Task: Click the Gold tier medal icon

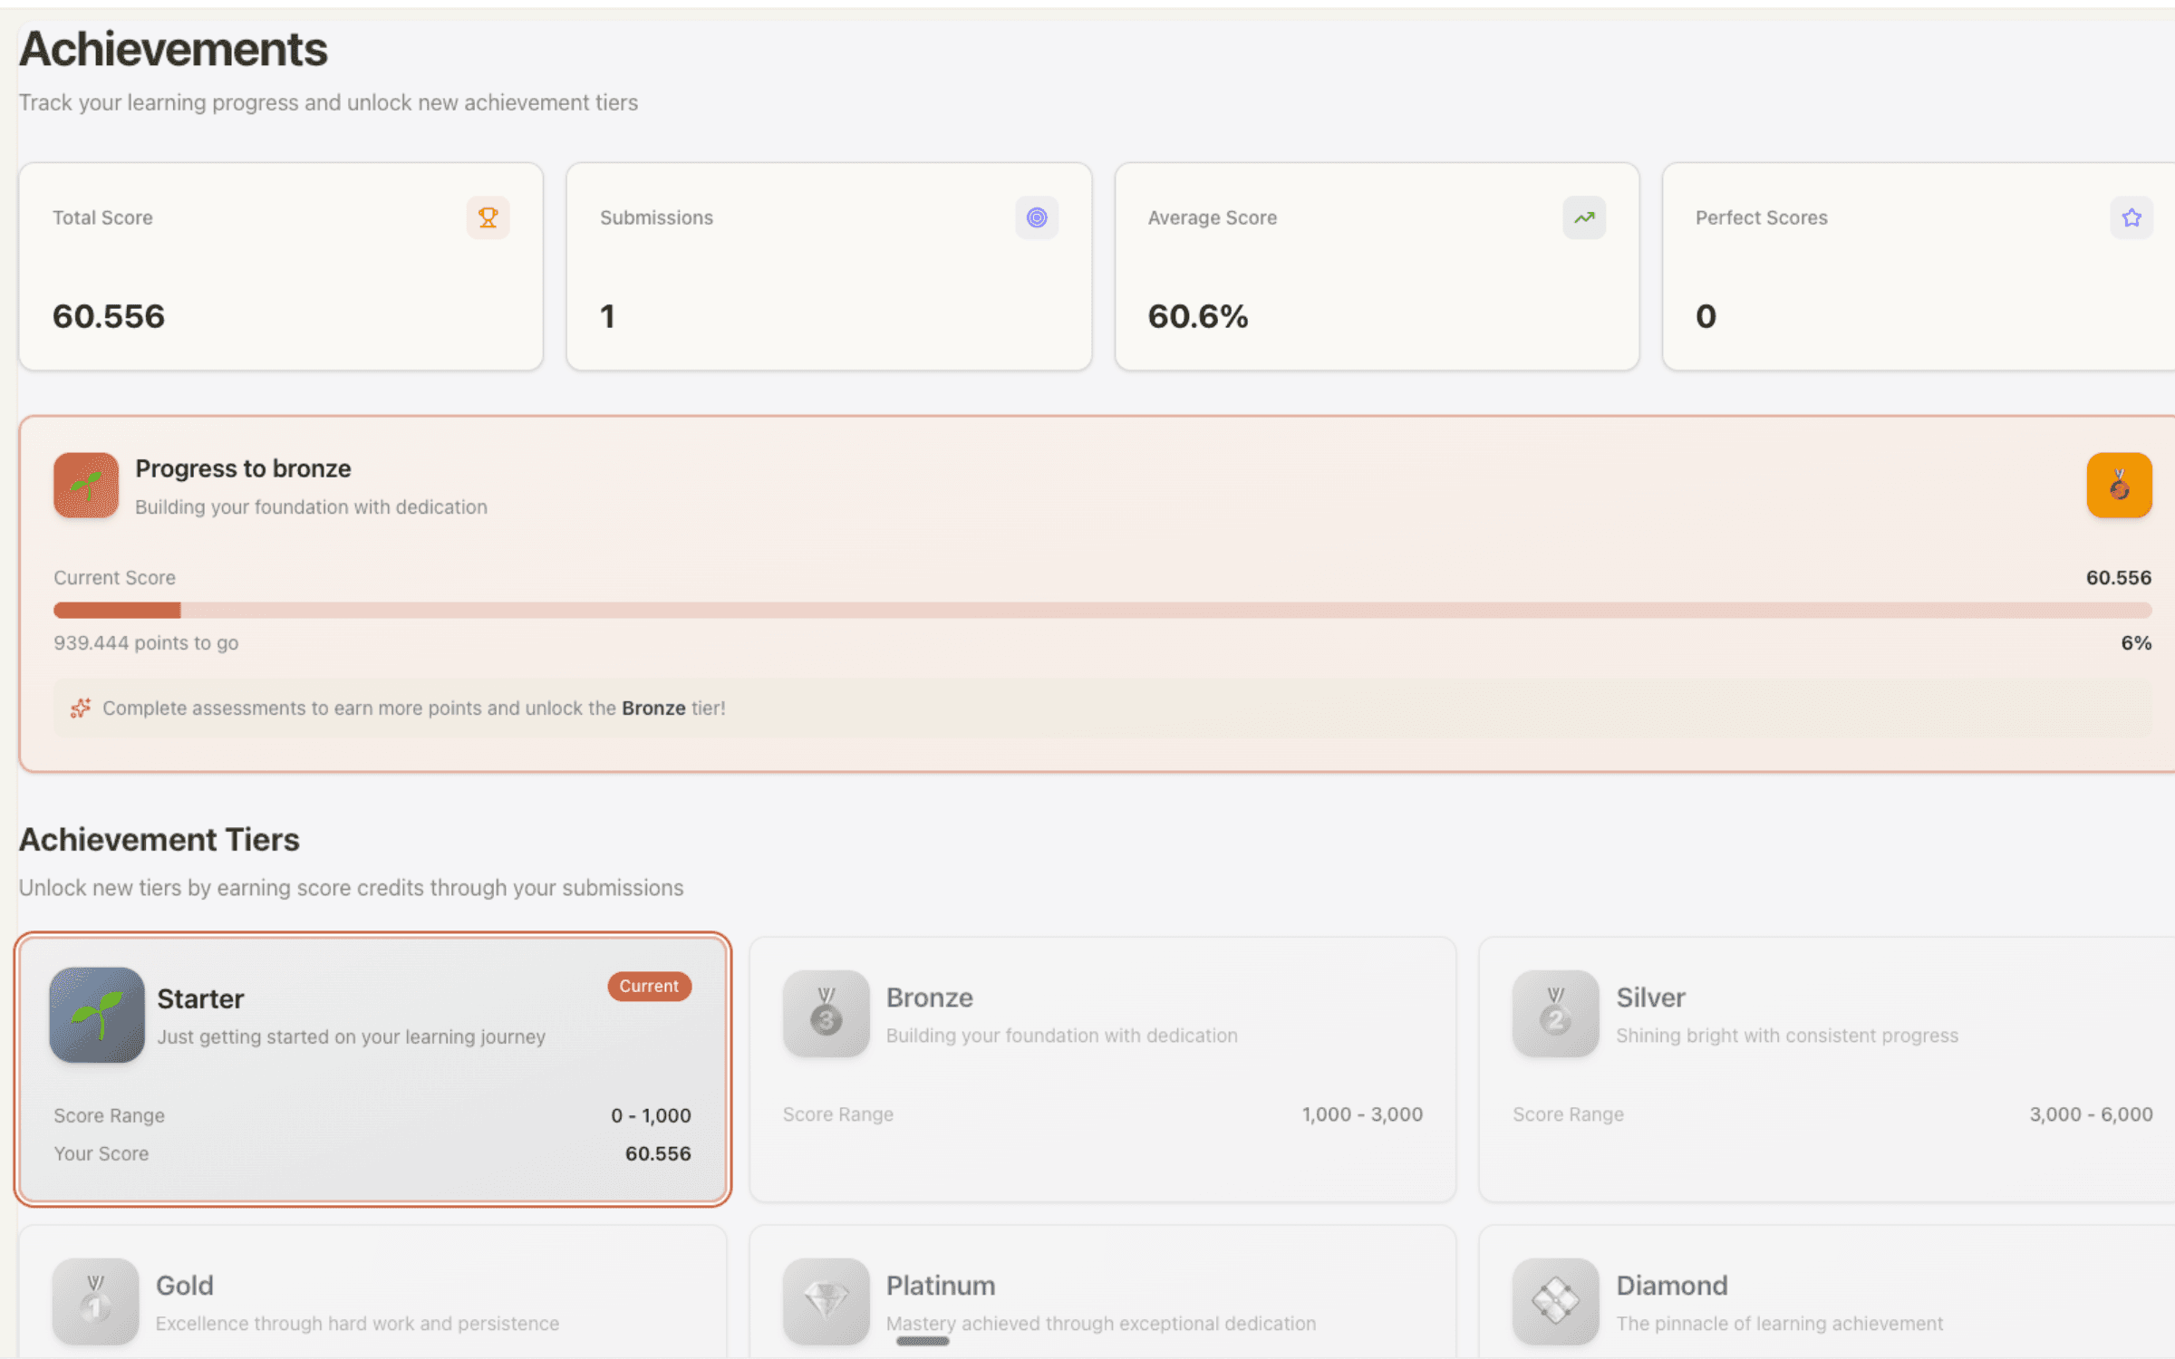Action: pyautogui.click(x=95, y=1301)
